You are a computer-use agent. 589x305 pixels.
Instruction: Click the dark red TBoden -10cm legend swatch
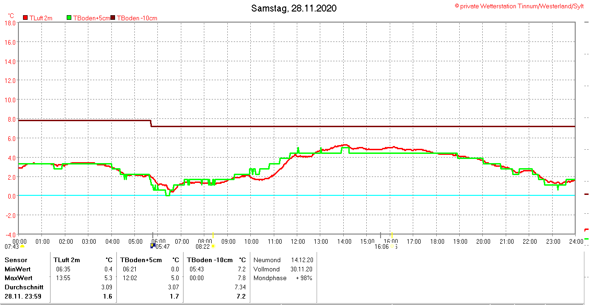113,18
